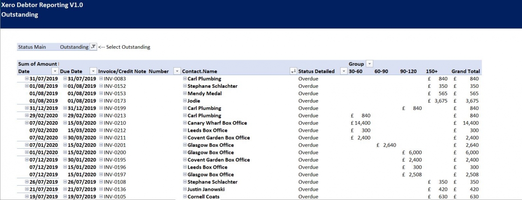522x200 pixels.
Task: Select the Sum of Amount cell
Action: (x=37, y=64)
